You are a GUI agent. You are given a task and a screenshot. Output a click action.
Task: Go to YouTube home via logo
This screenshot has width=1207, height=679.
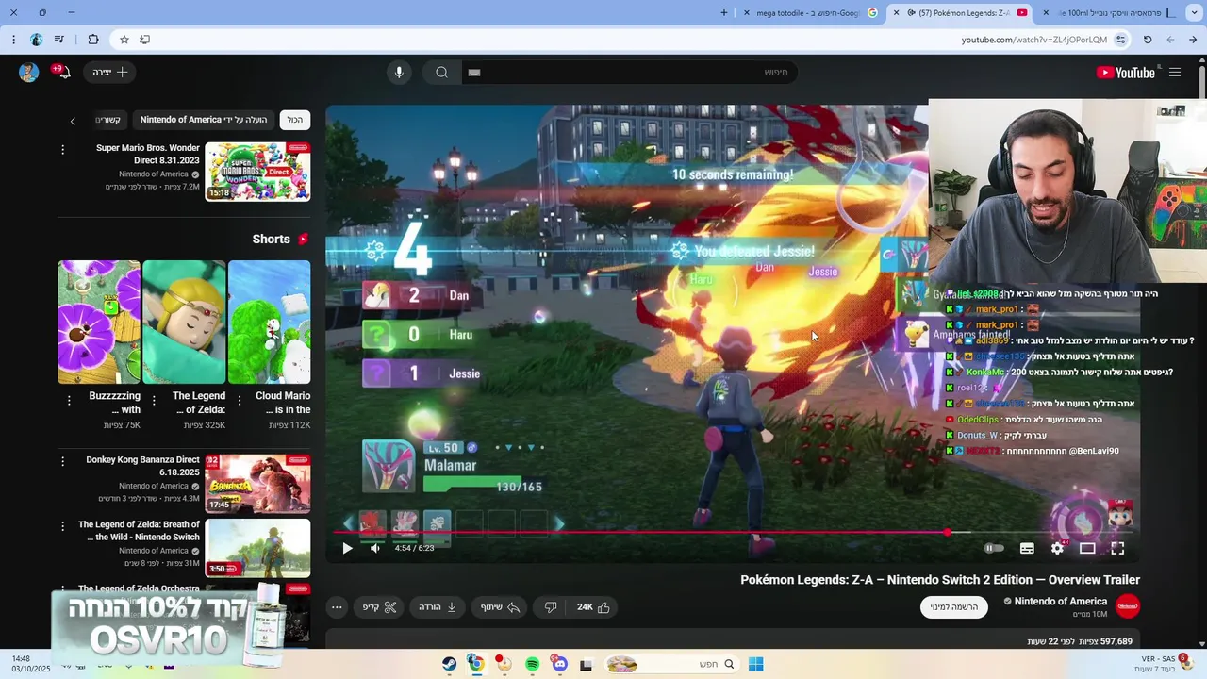pos(1125,73)
